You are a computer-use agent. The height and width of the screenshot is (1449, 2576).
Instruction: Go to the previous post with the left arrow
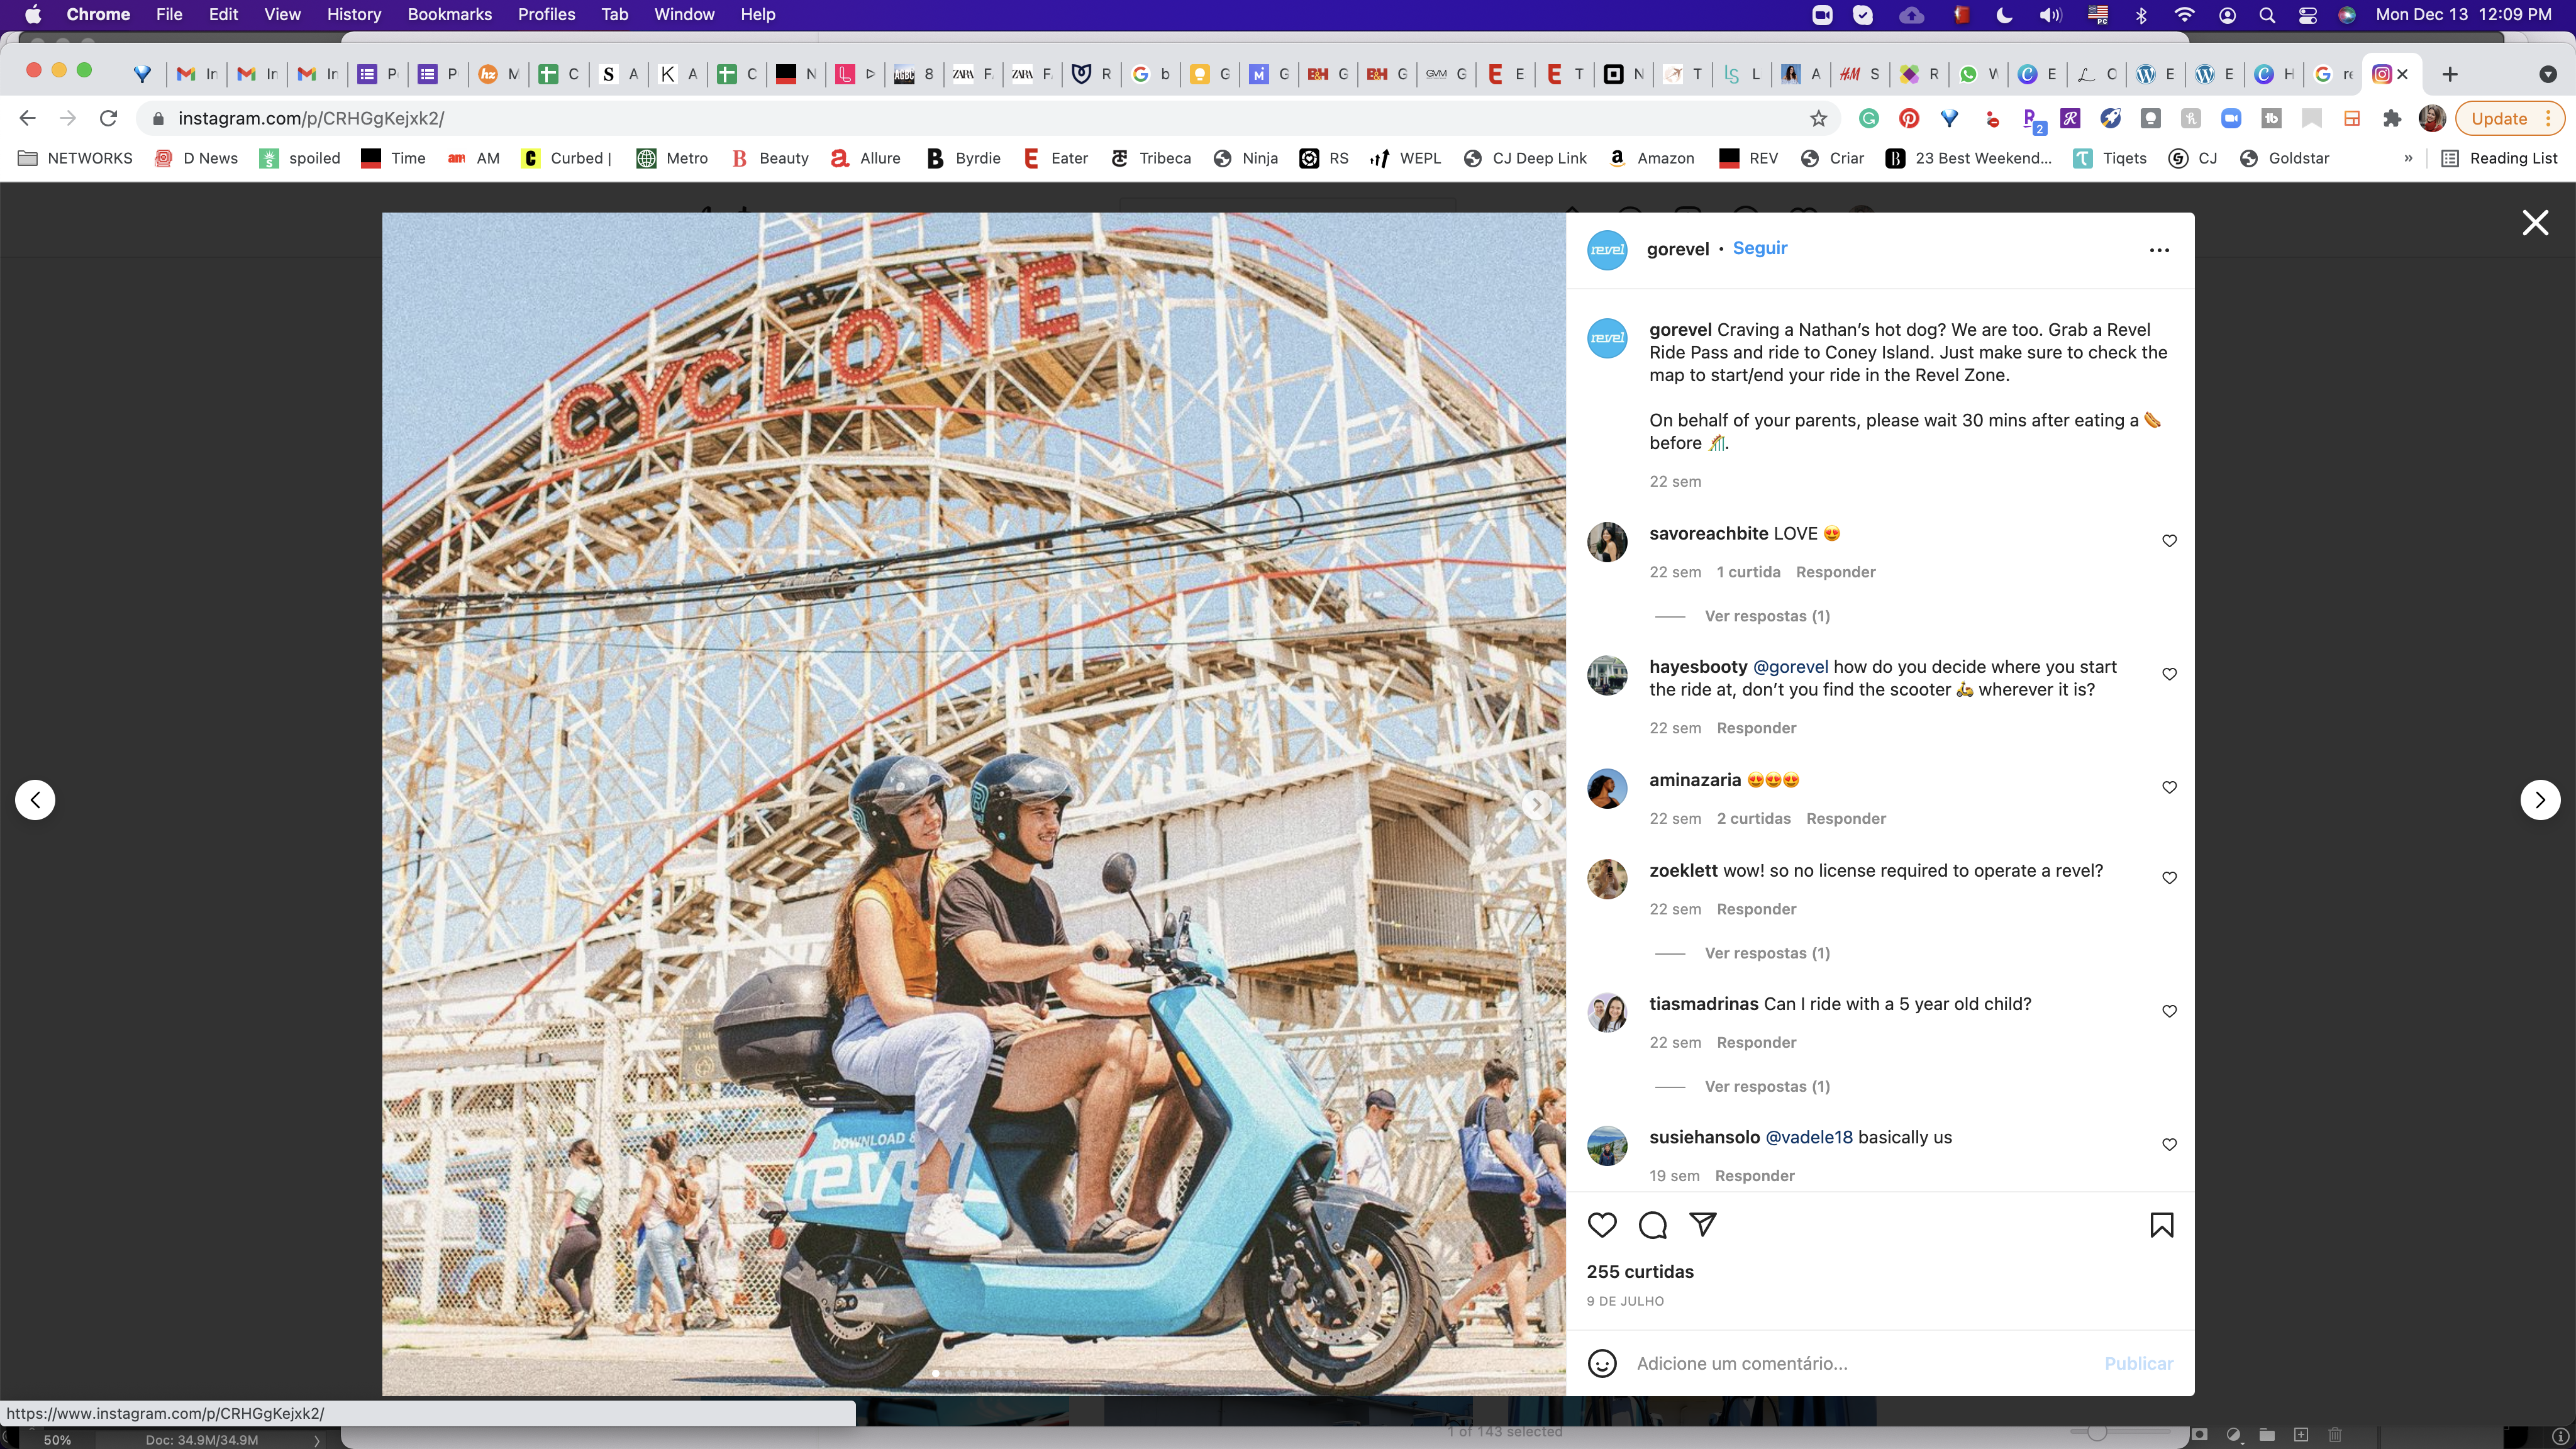tap(35, 800)
